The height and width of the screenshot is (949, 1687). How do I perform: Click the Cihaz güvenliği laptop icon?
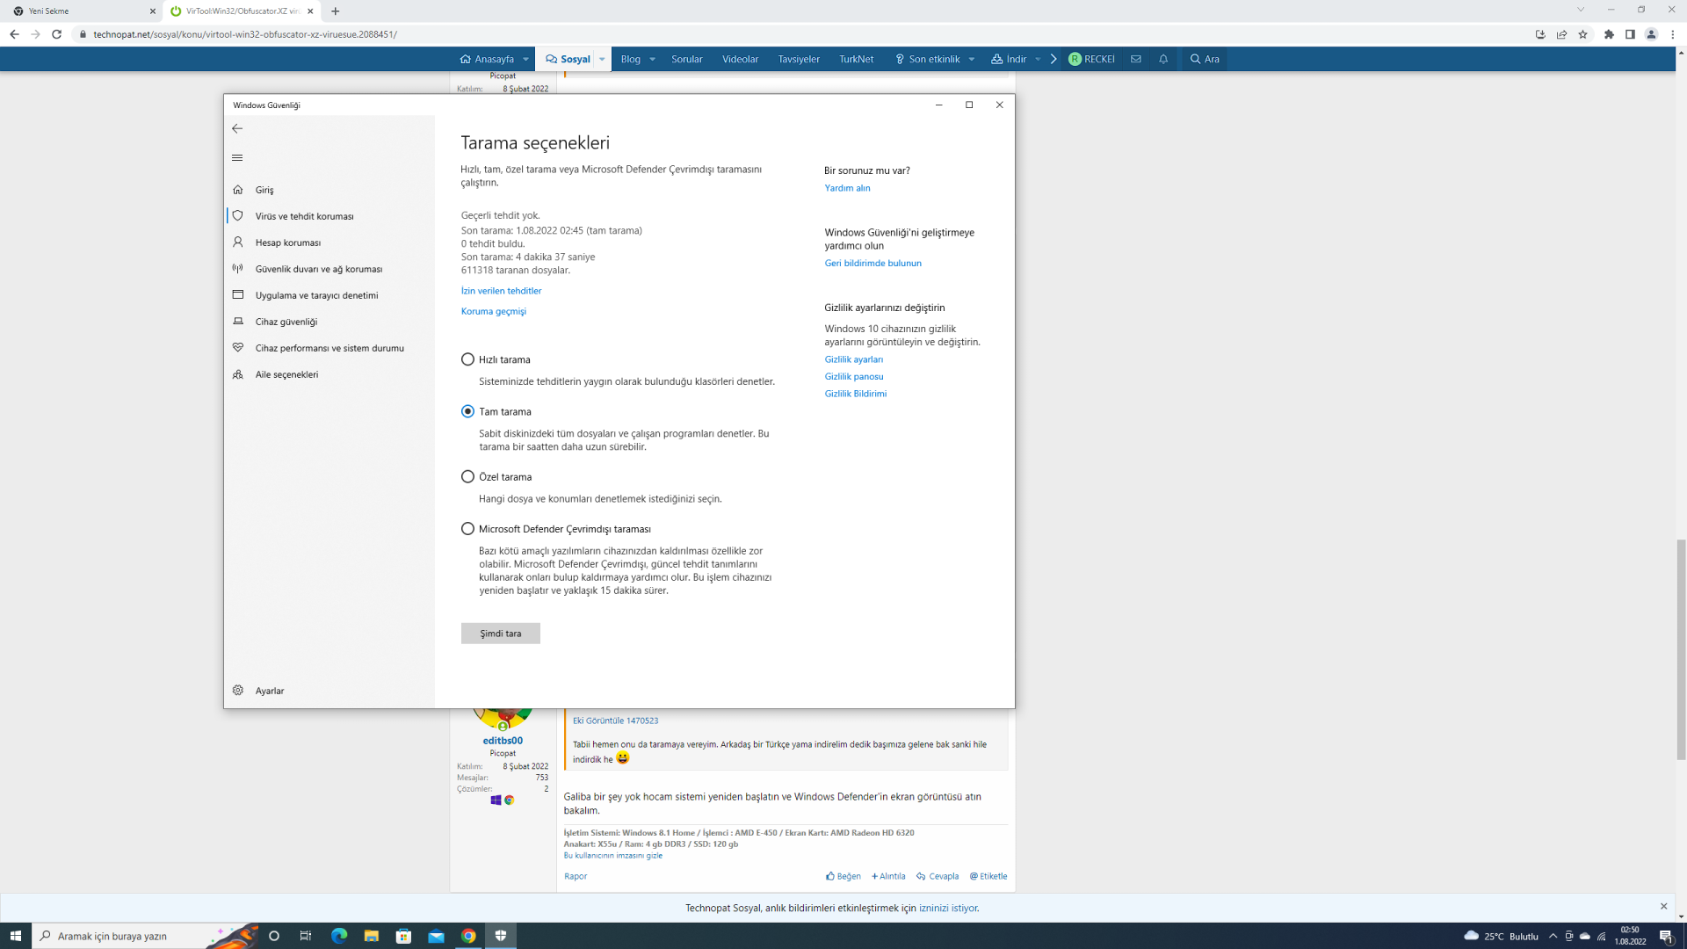click(238, 322)
